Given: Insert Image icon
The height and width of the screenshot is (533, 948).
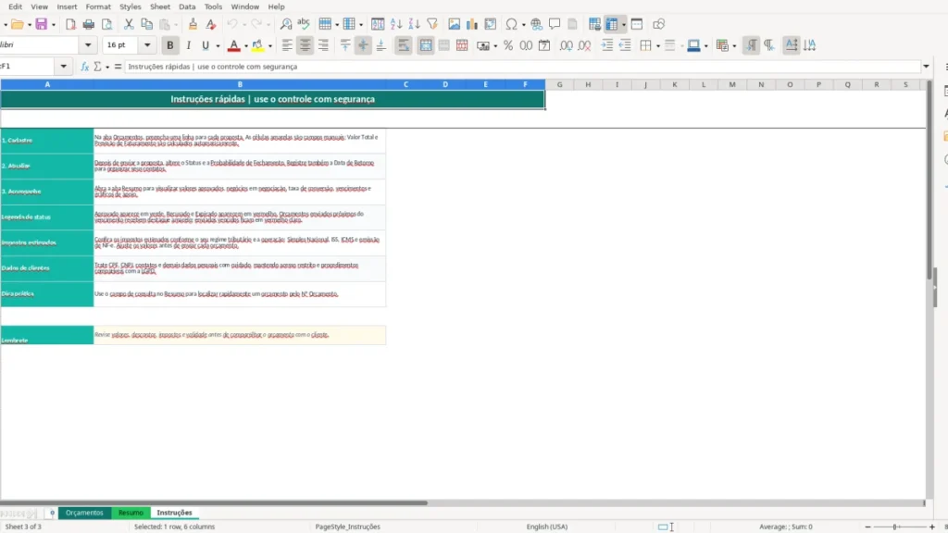Looking at the screenshot, I should pyautogui.click(x=454, y=24).
